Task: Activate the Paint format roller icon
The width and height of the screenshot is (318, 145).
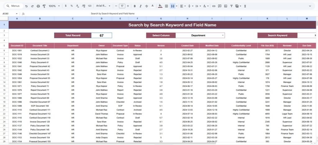Action: (x=44, y=6)
